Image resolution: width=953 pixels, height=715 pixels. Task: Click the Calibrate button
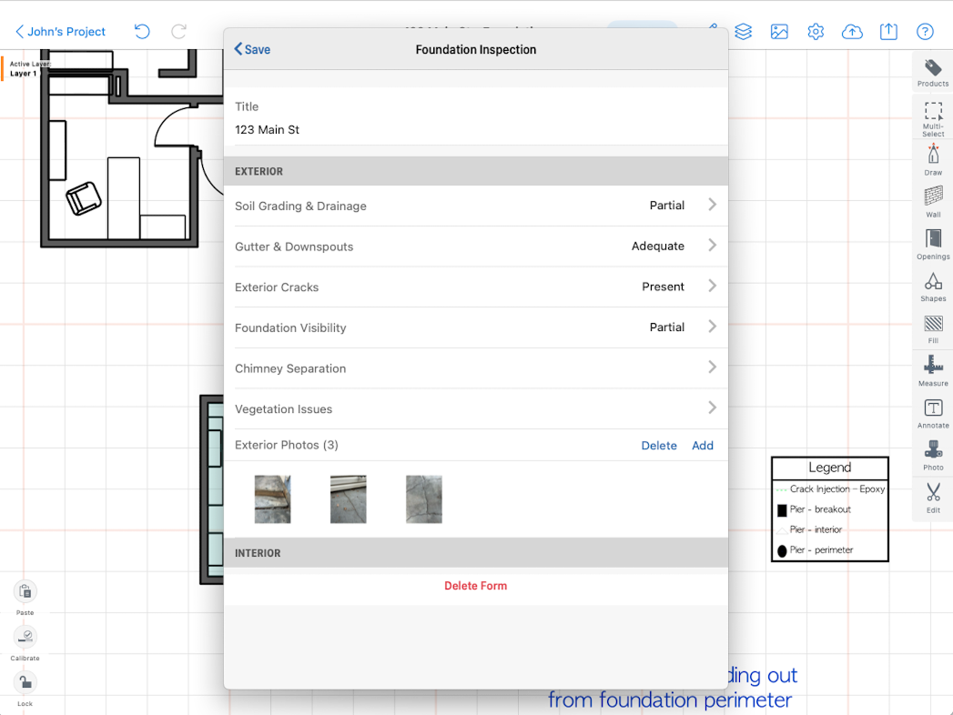pyautogui.click(x=25, y=643)
